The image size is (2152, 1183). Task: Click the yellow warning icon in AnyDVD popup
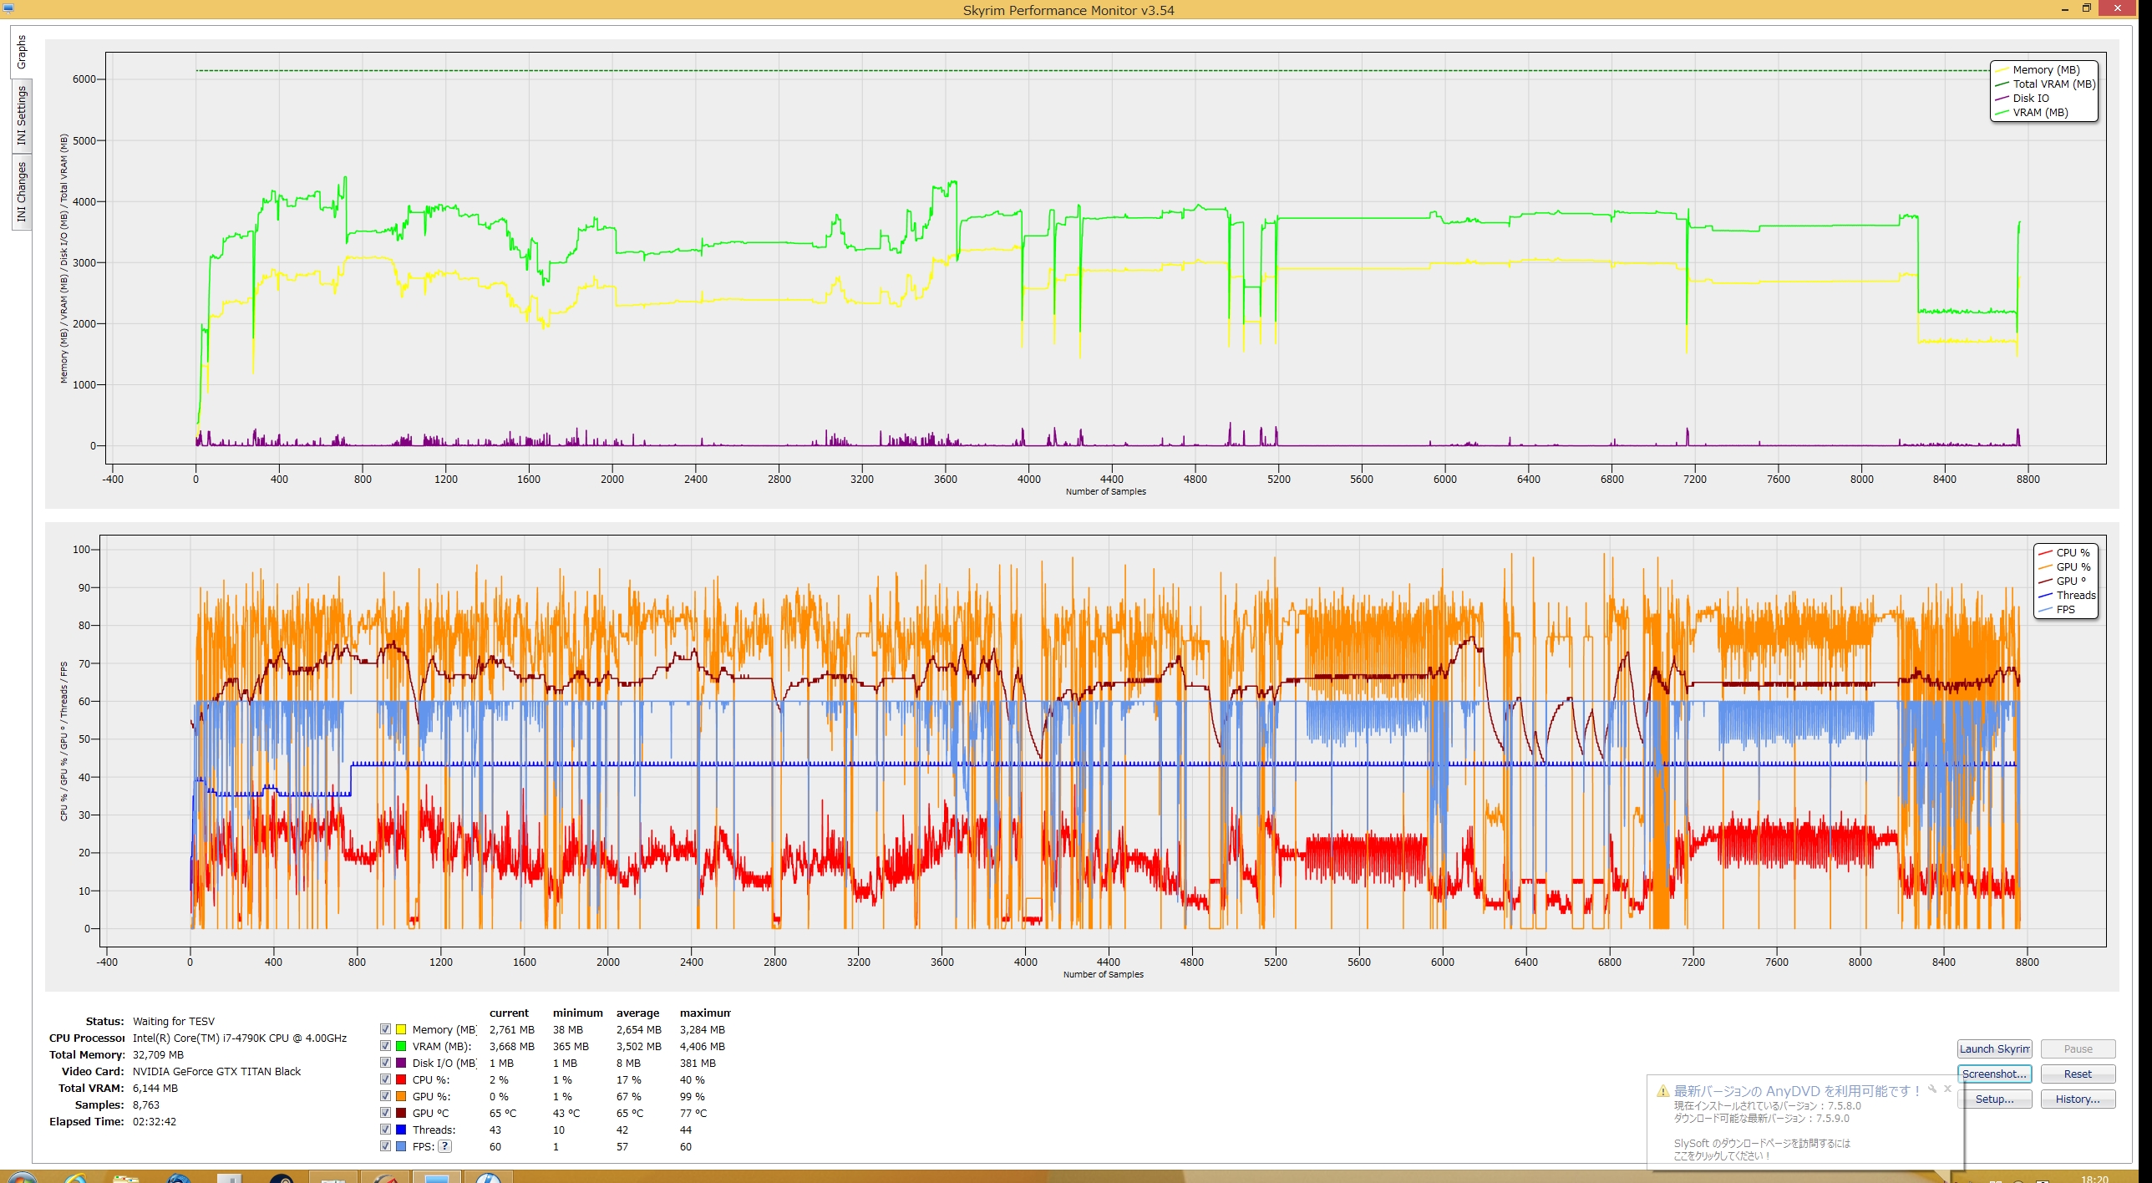click(x=1662, y=1091)
